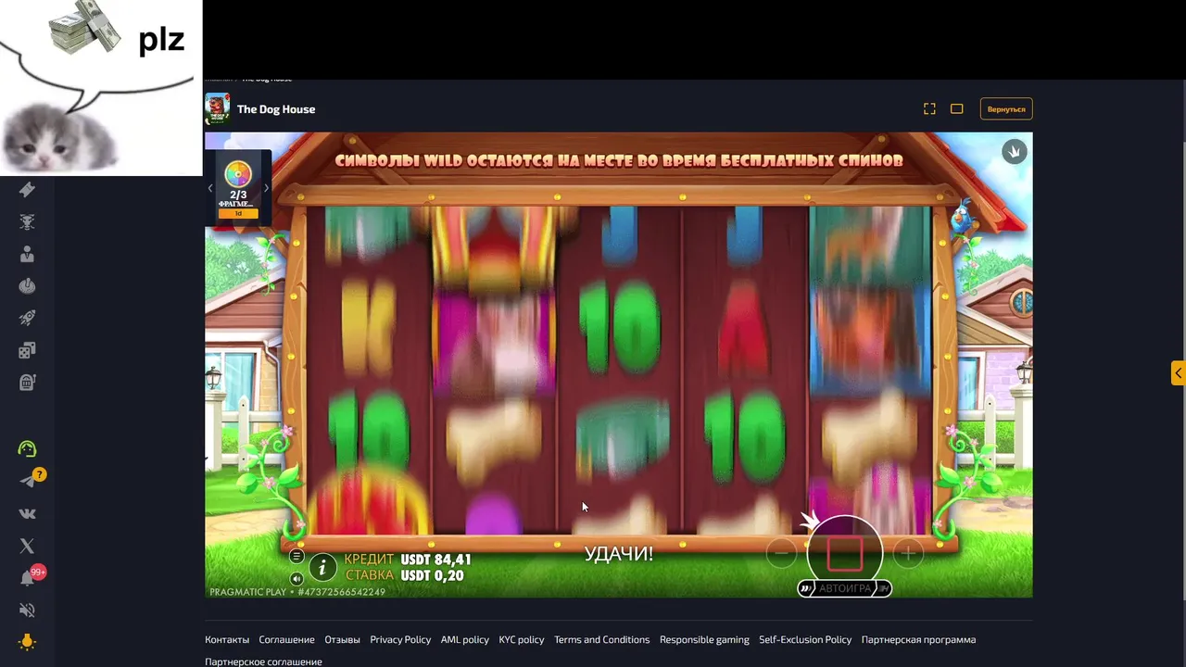Decrease the bet with minus button

point(781,553)
